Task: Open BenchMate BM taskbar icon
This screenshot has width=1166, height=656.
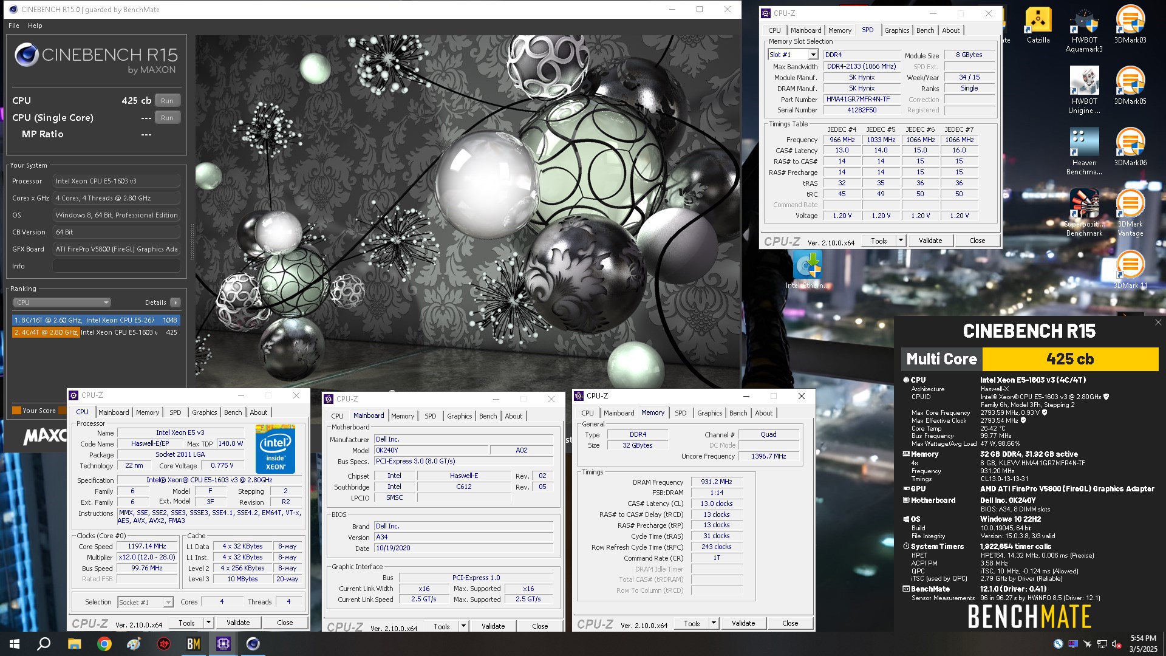Action: [194, 644]
